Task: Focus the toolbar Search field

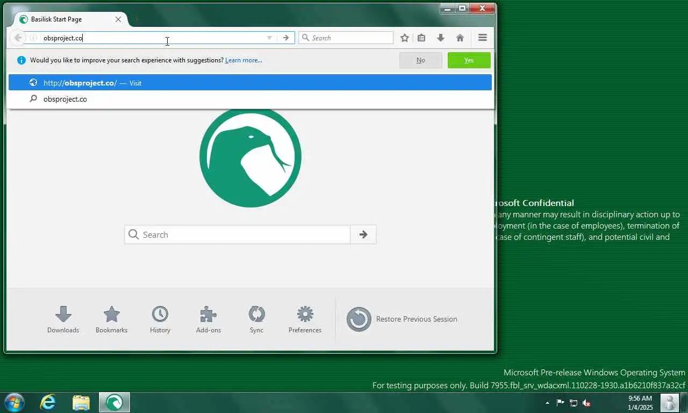Action: (x=346, y=38)
